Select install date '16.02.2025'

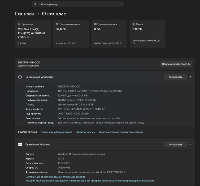tap(64, 163)
